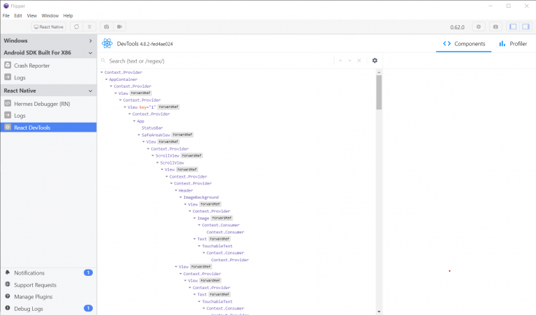Screen dimensions: 536x315
Task: Click scrollbar up arrow in component tree
Action: [x=379, y=72]
